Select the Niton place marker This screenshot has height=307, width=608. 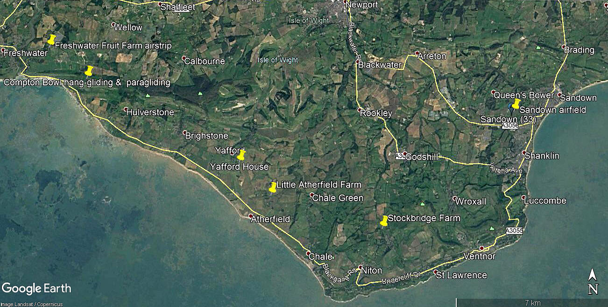(360, 268)
